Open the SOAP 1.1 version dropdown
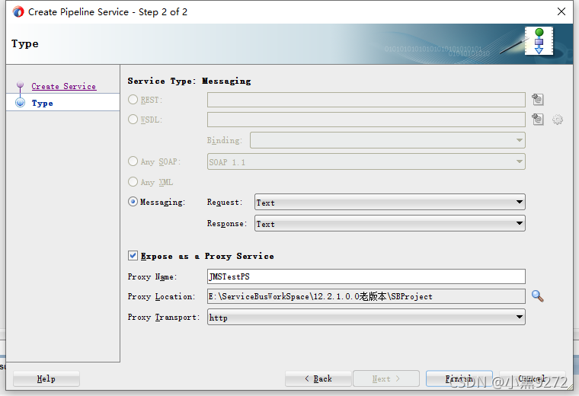The width and height of the screenshot is (579, 396). click(366, 161)
